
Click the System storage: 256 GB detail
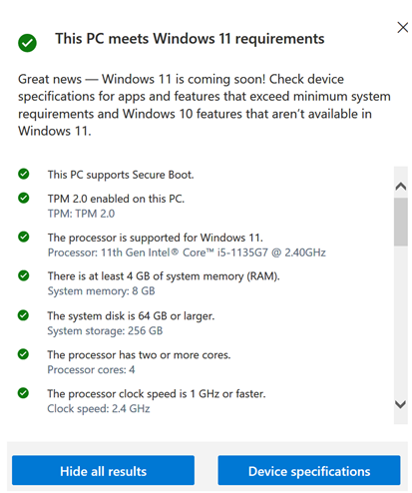pyautogui.click(x=105, y=330)
